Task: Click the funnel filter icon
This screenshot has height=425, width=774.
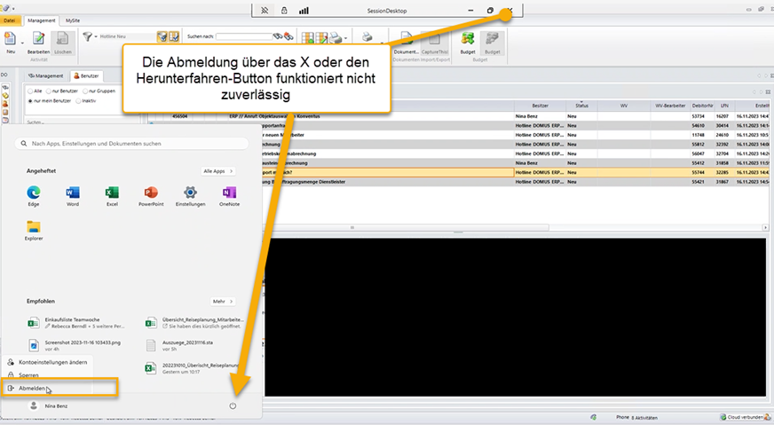Action: click(87, 36)
